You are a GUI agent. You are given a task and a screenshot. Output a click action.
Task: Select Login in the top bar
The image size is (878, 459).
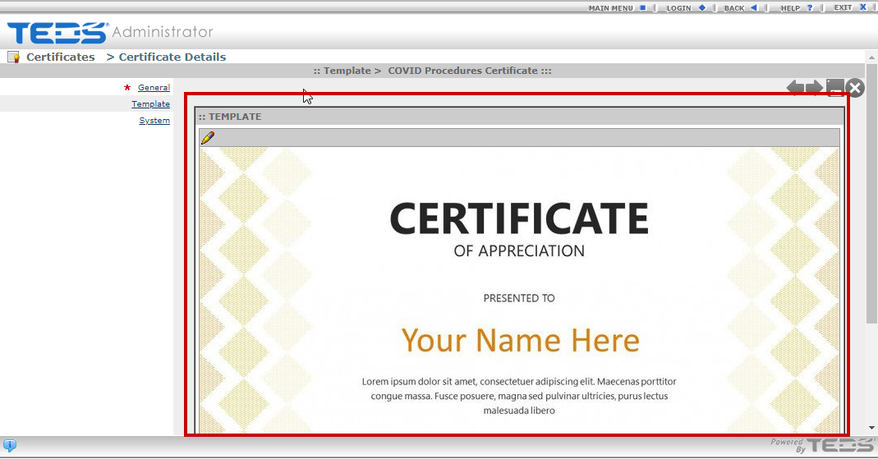(685, 8)
